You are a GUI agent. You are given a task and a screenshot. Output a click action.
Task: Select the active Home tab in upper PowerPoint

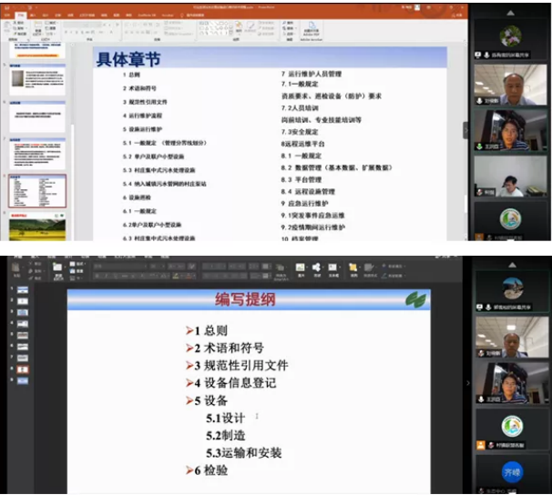pos(21,15)
